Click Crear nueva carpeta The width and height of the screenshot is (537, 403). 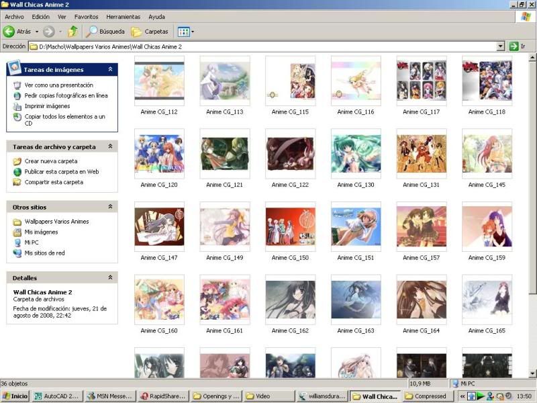click(51, 161)
